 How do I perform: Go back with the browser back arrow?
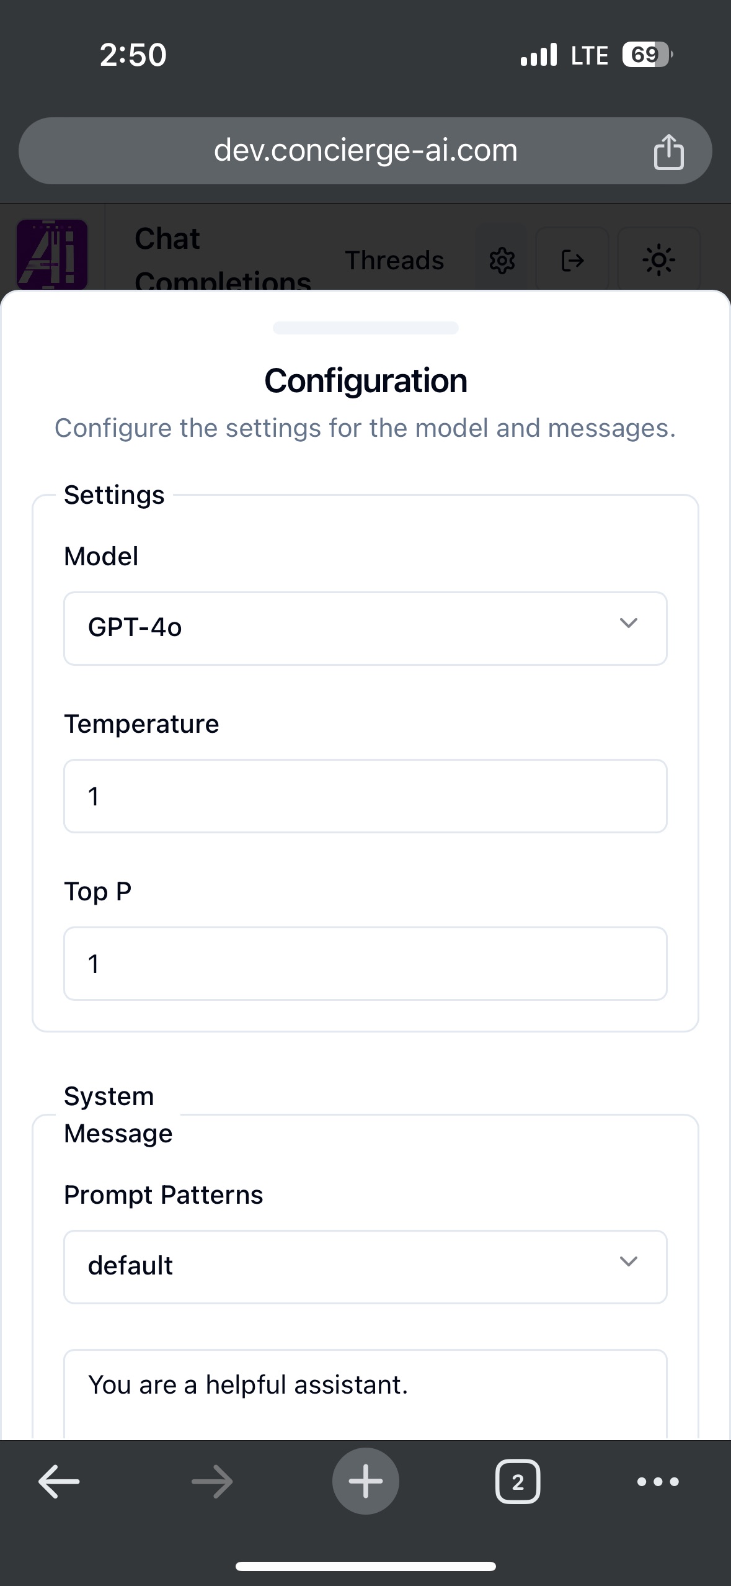tap(59, 1482)
